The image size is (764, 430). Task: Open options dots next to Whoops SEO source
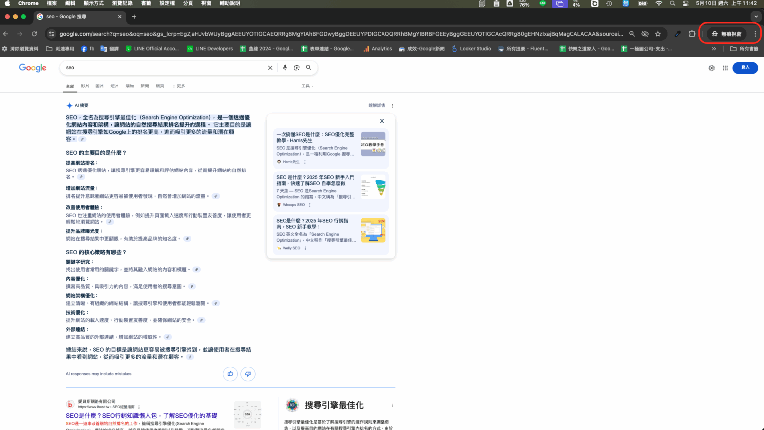click(x=310, y=205)
